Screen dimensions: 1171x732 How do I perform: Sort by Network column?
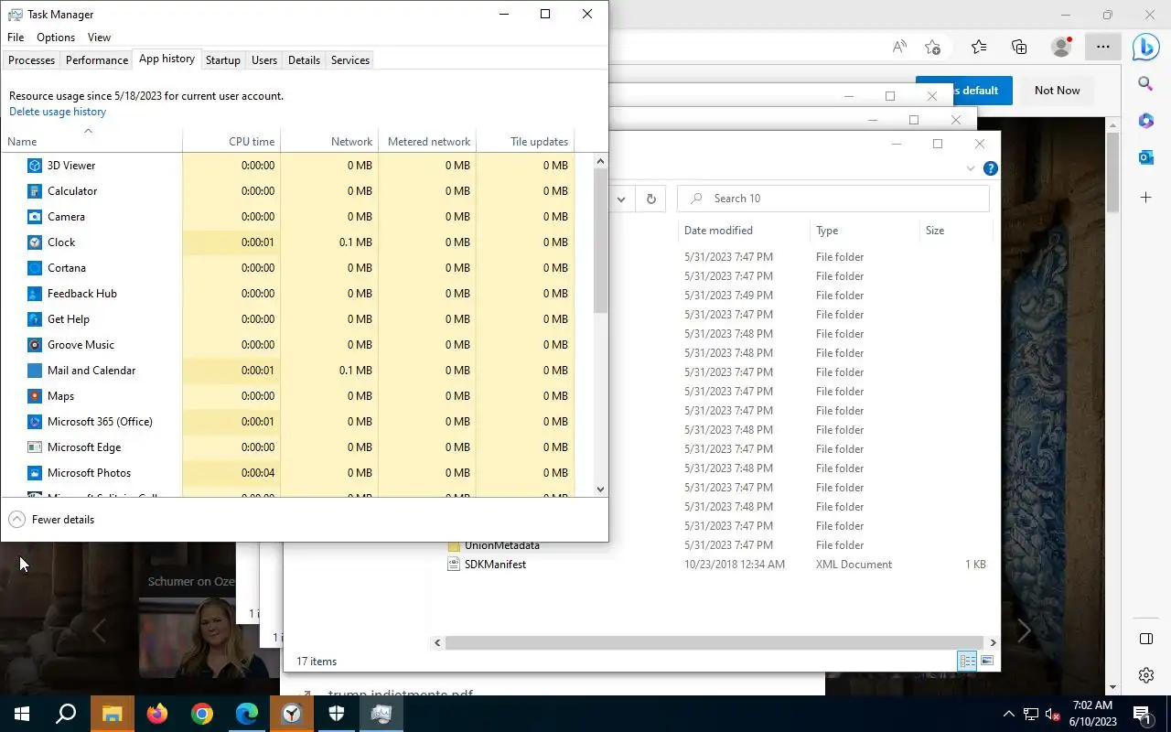click(x=329, y=142)
